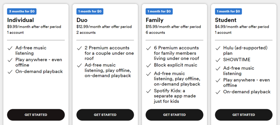The height and width of the screenshot is (125, 280).
Task: Click the Duo plan title
Action: click(82, 20)
